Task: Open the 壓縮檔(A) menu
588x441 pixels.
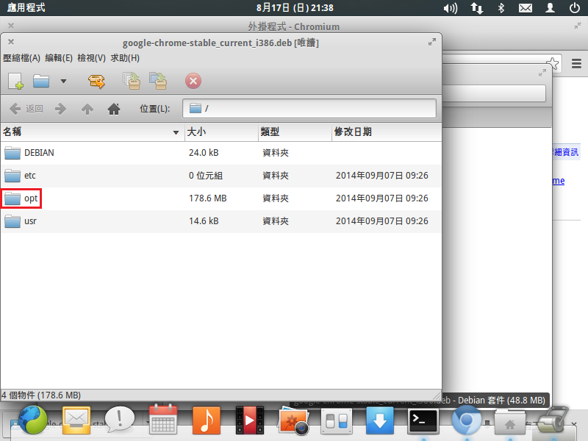Action: [21, 58]
